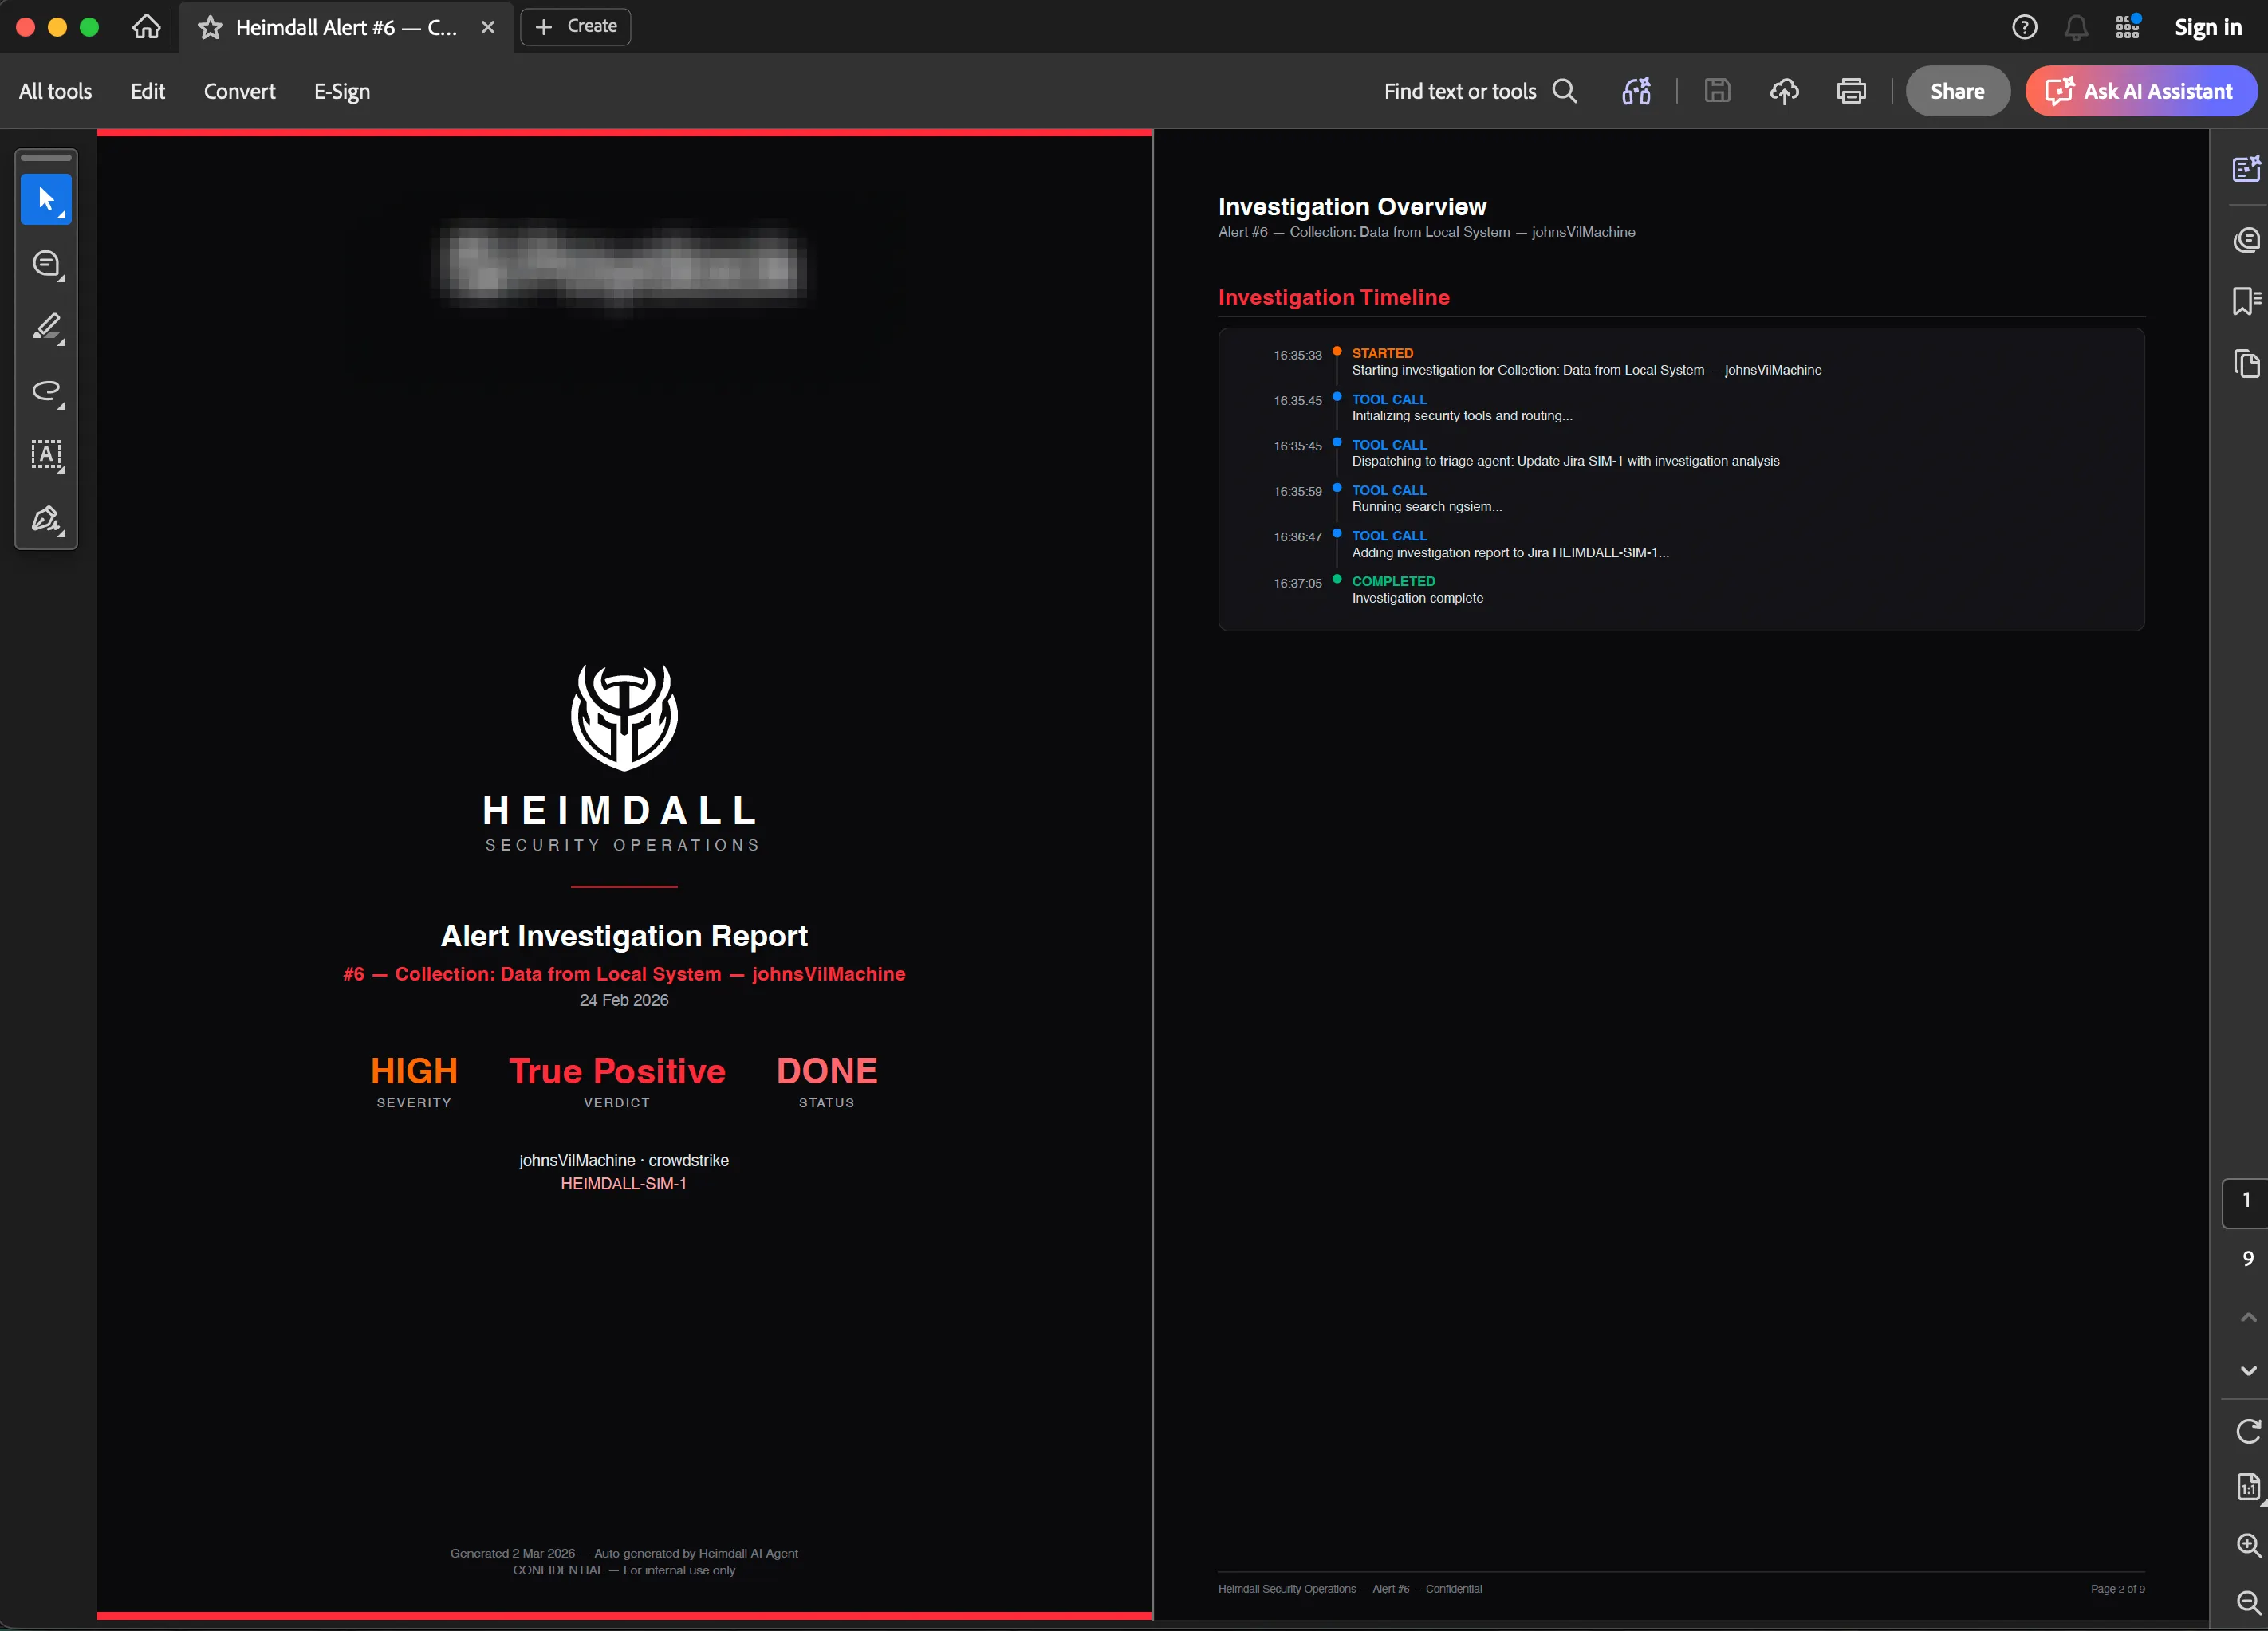The width and height of the screenshot is (2268, 1631).
Task: Click the Zoom in magnifier
Action: point(2248,1545)
